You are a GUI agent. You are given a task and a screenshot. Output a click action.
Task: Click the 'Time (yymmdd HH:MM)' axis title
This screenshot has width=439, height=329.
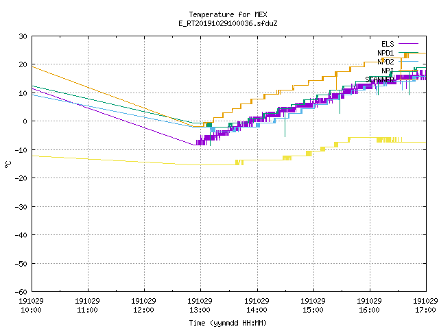point(228,323)
